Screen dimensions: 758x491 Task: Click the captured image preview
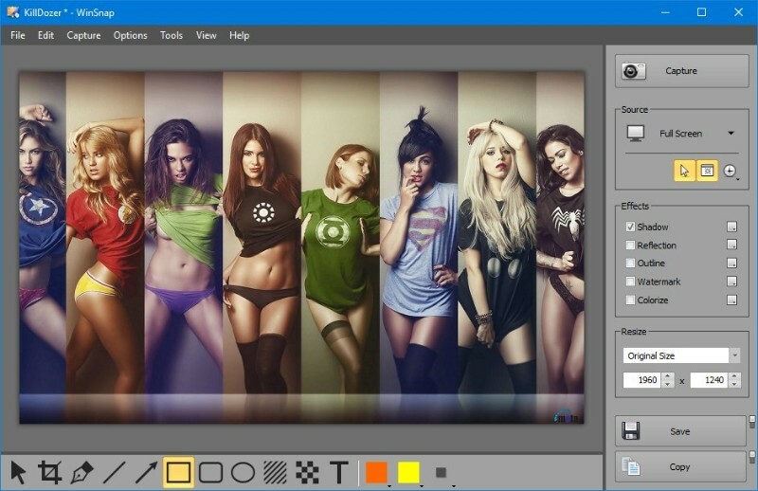[301, 247]
